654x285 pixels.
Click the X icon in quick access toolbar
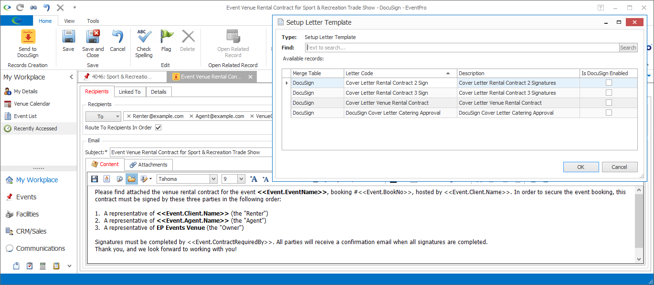(x=60, y=8)
